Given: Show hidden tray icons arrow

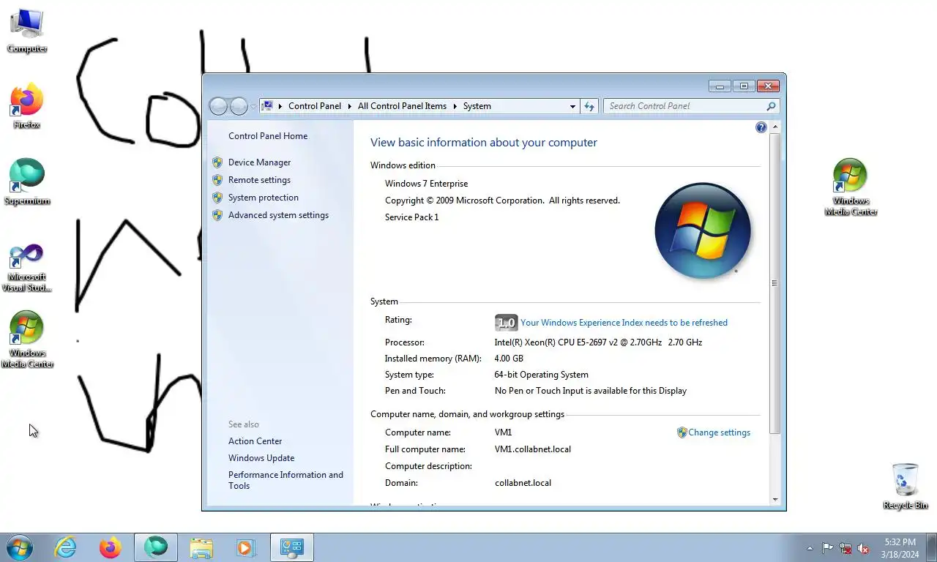Looking at the screenshot, I should (810, 548).
